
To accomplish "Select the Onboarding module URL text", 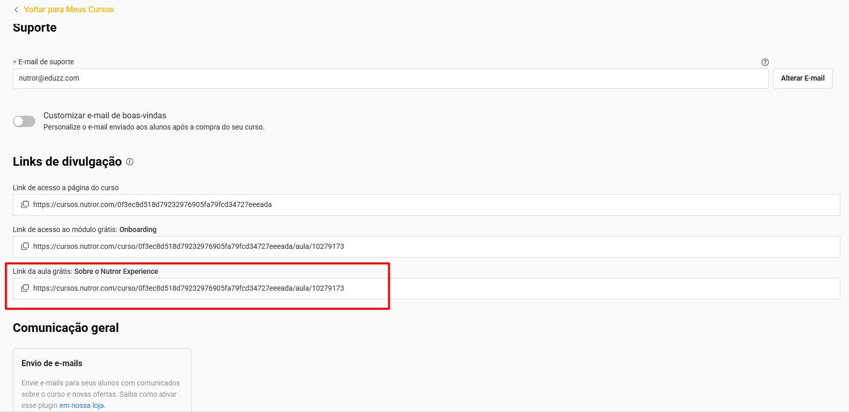I will tap(188, 246).
